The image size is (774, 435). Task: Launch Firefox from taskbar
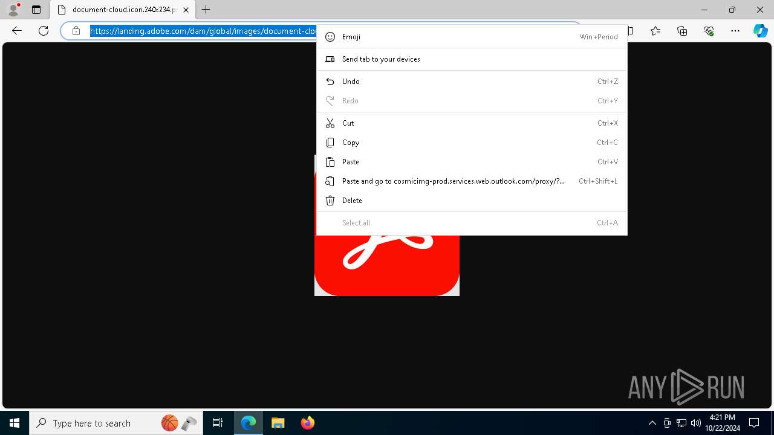point(308,423)
